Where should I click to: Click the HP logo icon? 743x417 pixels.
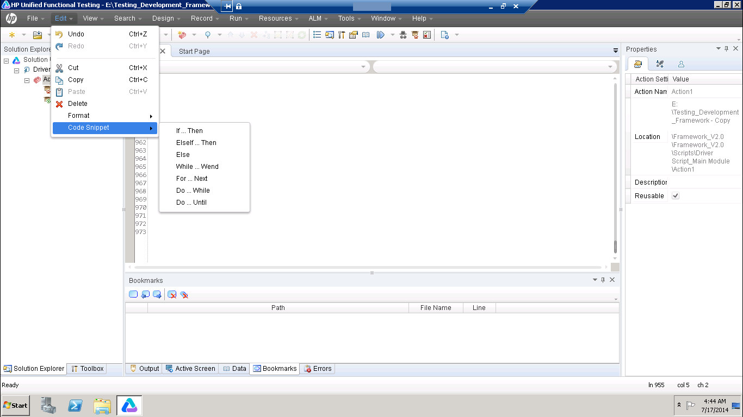[11, 18]
